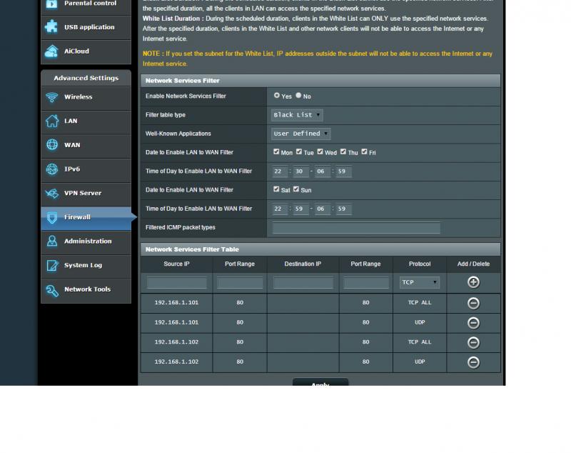Click the weekend start minute field
The width and height of the screenshot is (571, 453).
click(x=300, y=209)
